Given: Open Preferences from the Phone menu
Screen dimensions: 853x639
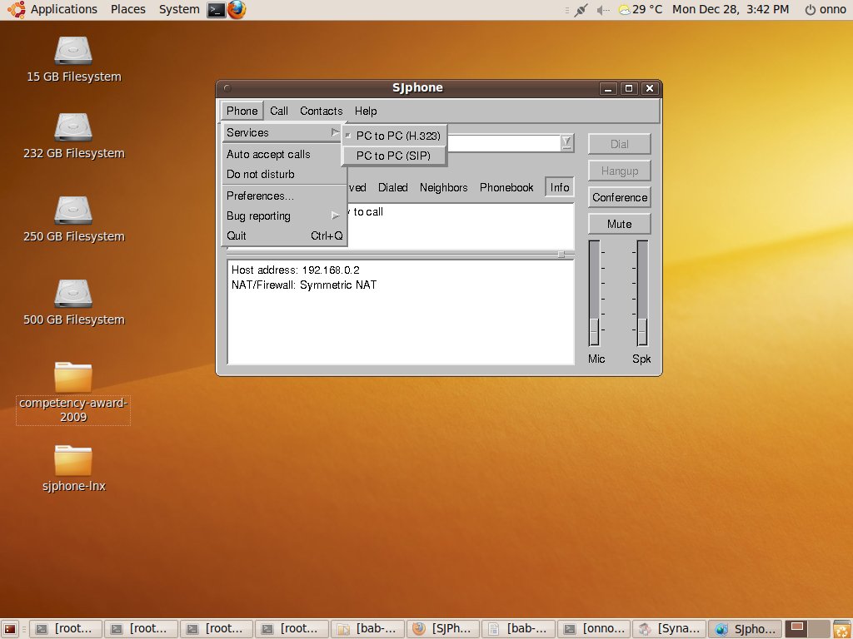Looking at the screenshot, I should pos(260,196).
